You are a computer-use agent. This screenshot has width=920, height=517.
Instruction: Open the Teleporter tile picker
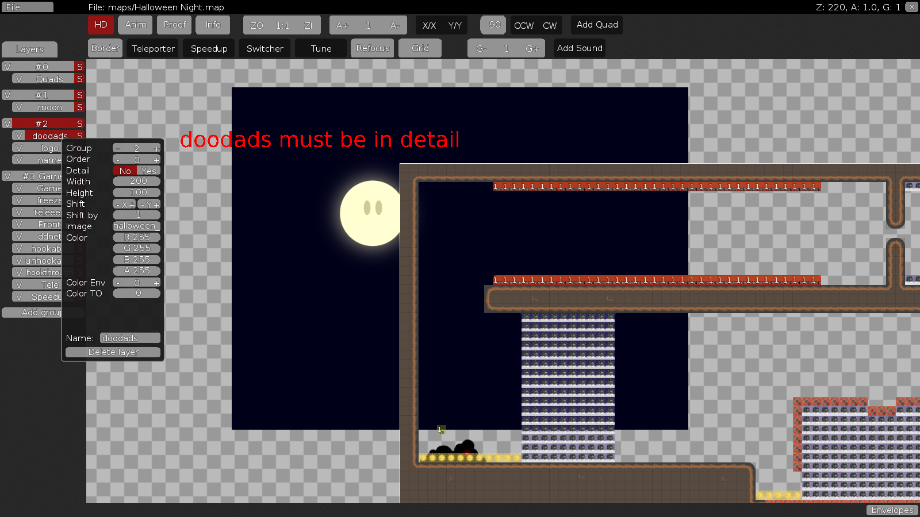(152, 48)
